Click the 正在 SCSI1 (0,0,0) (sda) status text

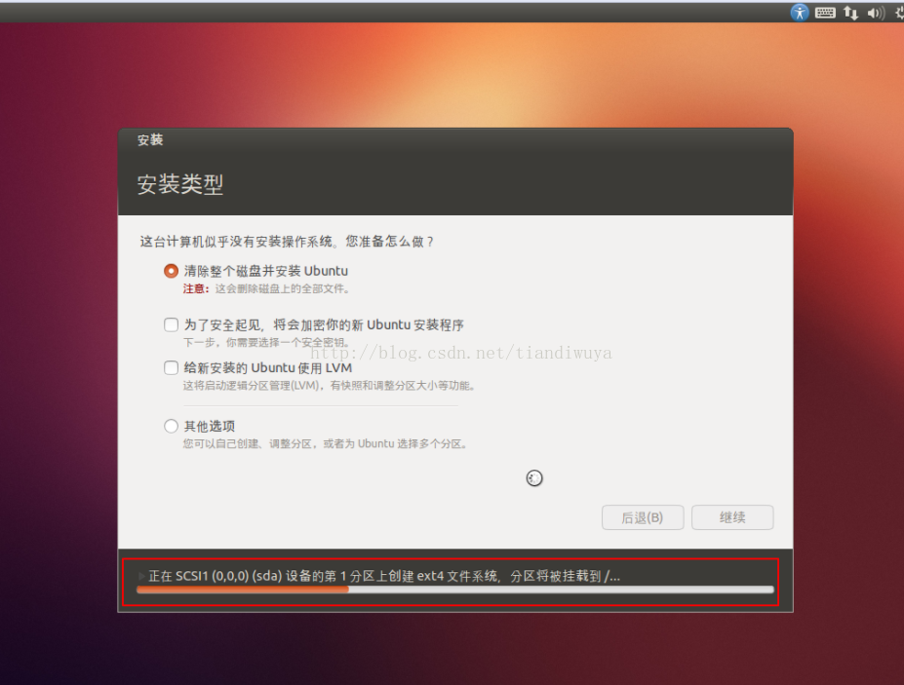[384, 576]
